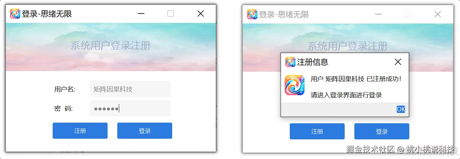Click the app icon of the login window showing the password field
The height and width of the screenshot is (159, 460).
coord(15,14)
